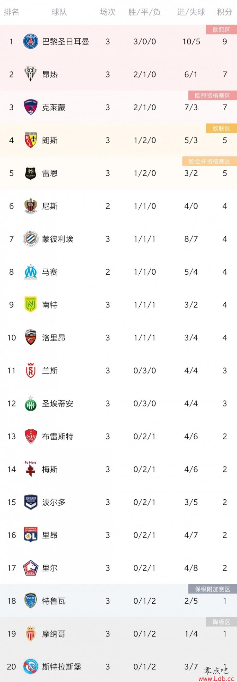
Task: Click the 排名 column header
Action: tap(11, 12)
